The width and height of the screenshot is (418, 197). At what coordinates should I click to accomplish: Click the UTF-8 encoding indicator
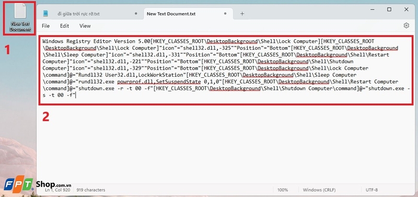371,190
